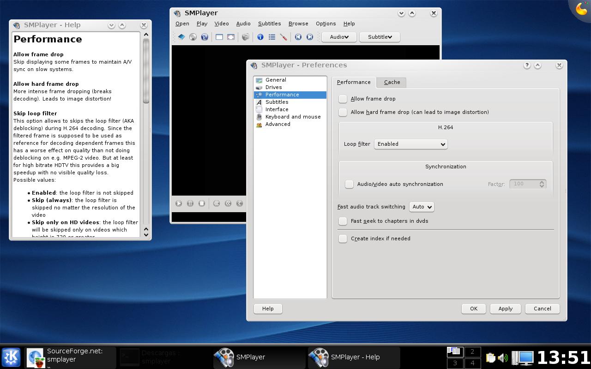The height and width of the screenshot is (369, 591).
Task: Switch to virtual desktop 2 in pager
Action: 472,352
